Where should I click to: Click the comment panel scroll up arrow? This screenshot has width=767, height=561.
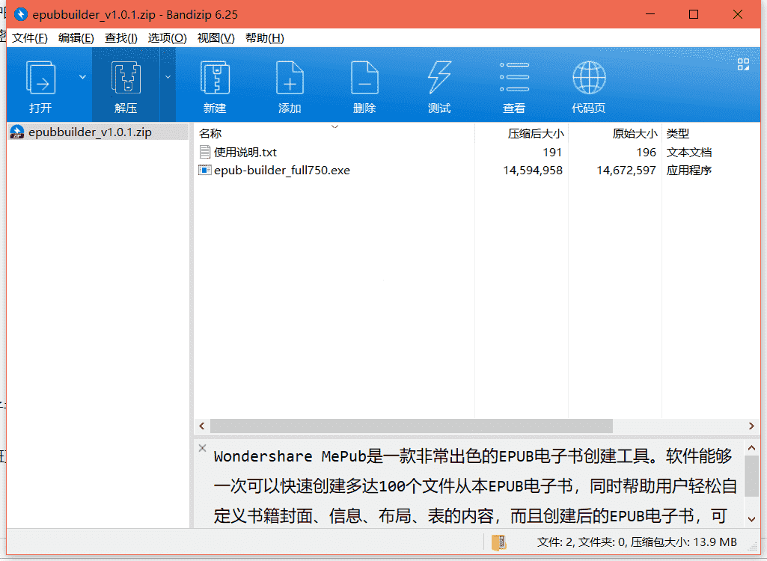tap(752, 447)
